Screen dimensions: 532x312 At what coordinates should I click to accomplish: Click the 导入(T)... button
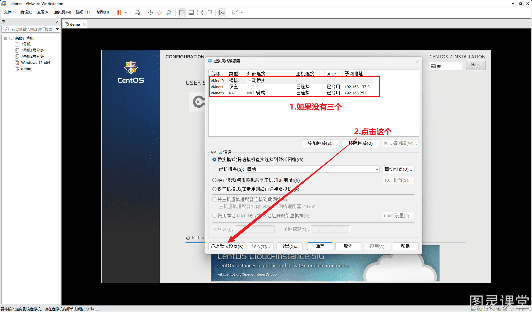coord(260,246)
